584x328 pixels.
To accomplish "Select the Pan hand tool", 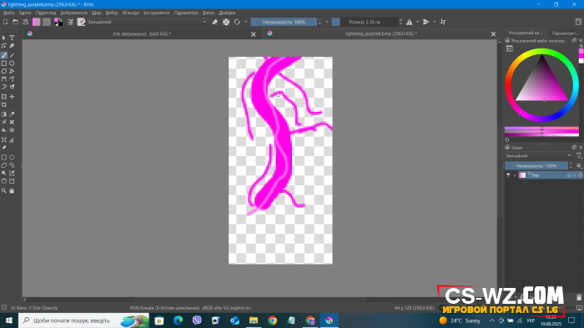I will (12, 191).
